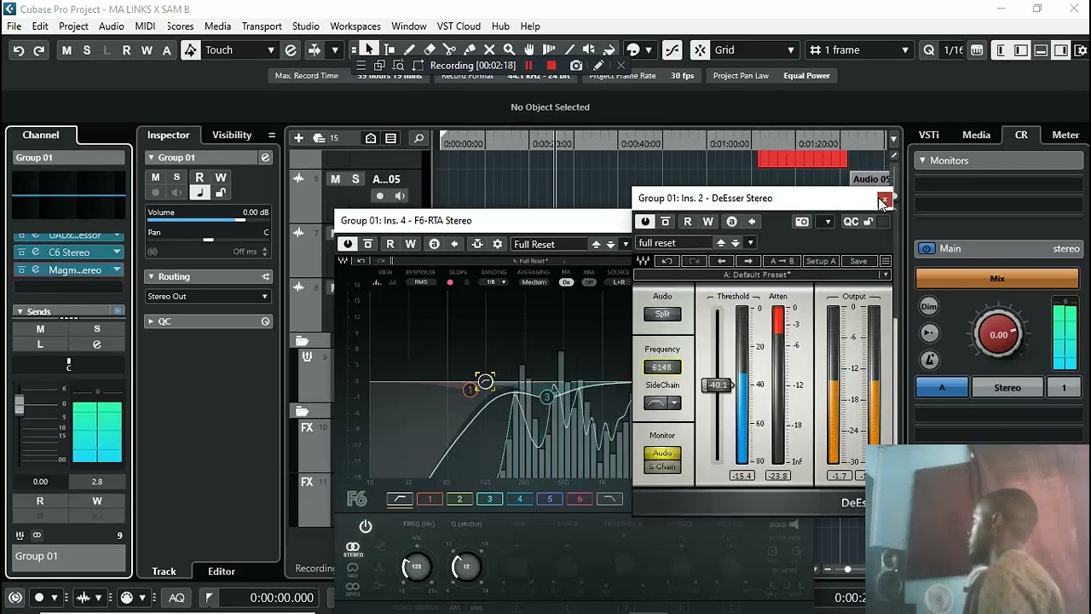Collapse the Sends section in Channel

(x=20, y=312)
